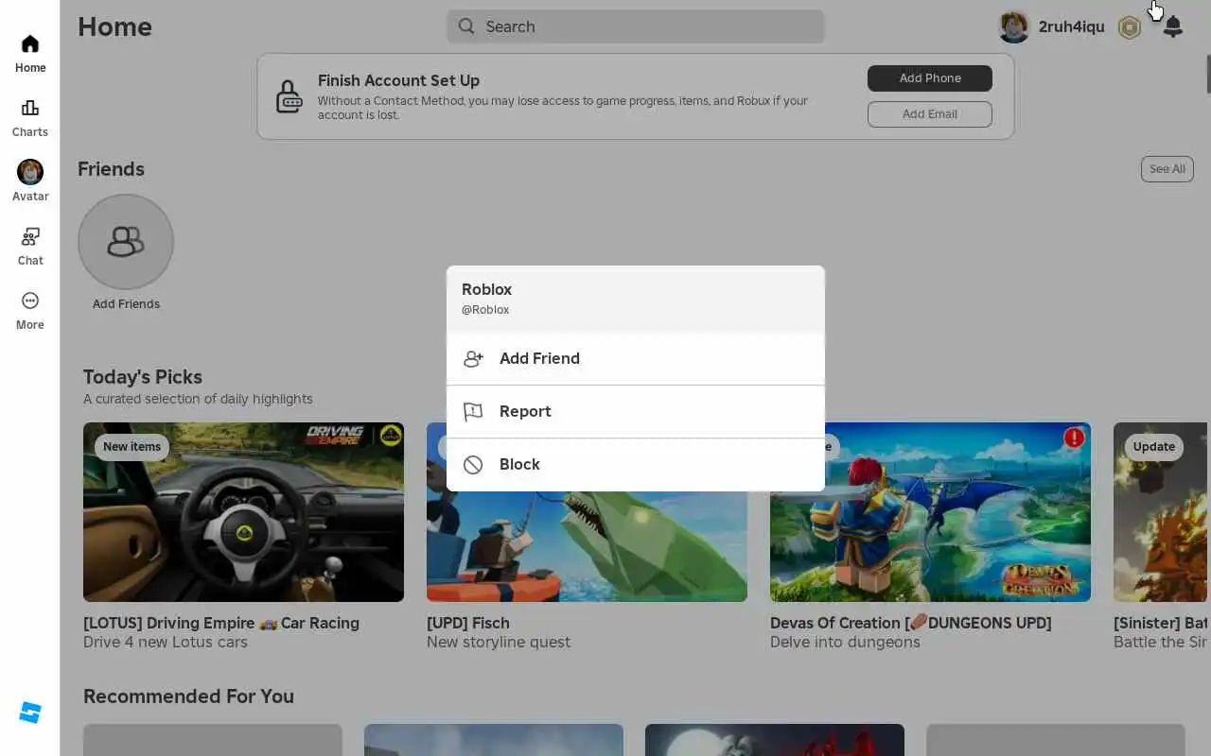The image size is (1211, 756).
Task: Click the page vertical scrollbar
Action: click(1208, 74)
